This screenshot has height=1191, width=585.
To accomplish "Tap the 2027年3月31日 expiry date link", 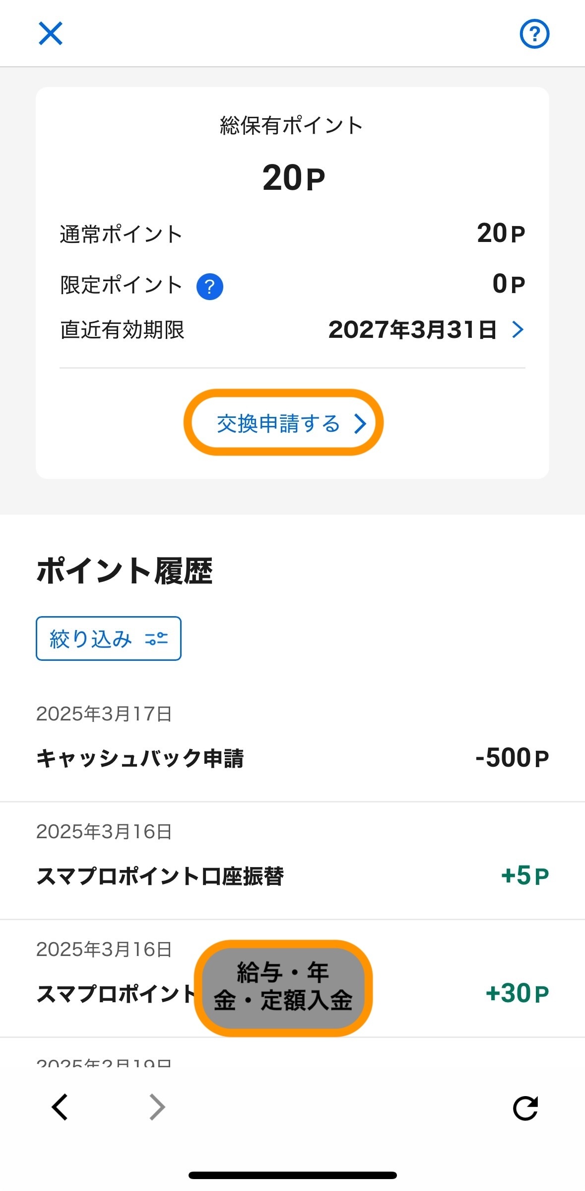I will click(412, 329).
